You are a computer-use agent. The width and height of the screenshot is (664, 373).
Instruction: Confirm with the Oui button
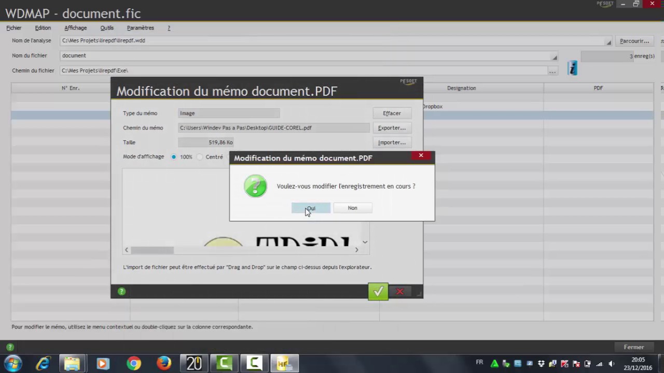[311, 208]
